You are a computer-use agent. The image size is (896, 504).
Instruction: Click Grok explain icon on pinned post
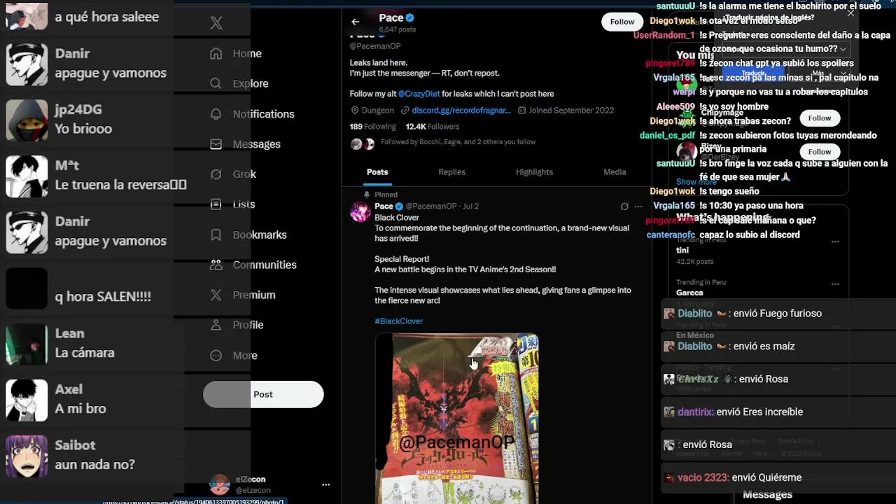click(624, 206)
